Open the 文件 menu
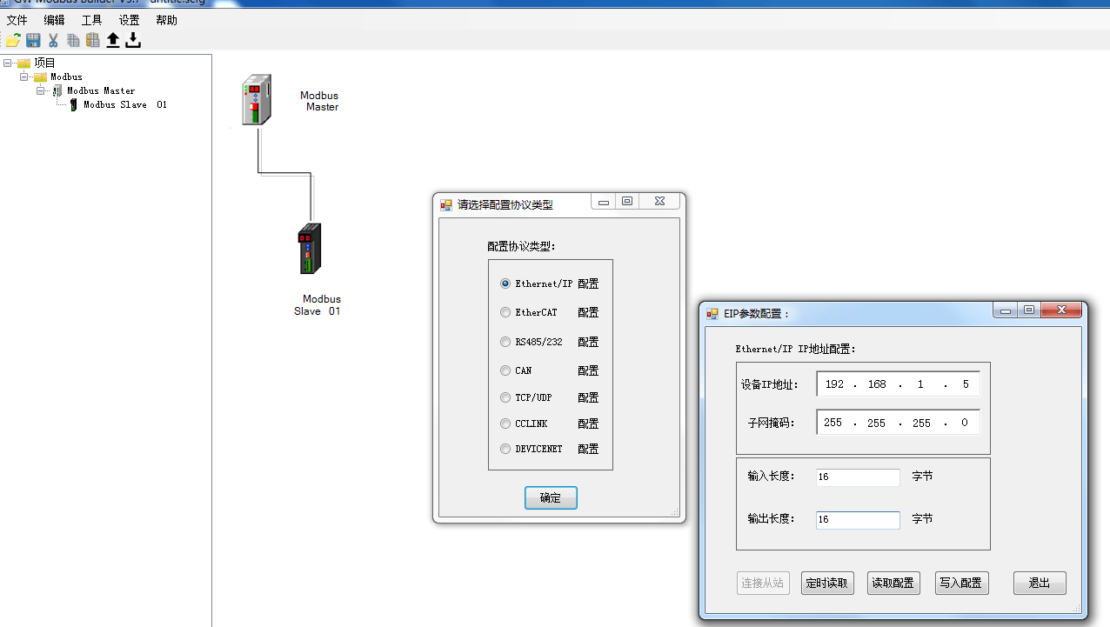Screen dimensions: 1110x627 (17, 20)
